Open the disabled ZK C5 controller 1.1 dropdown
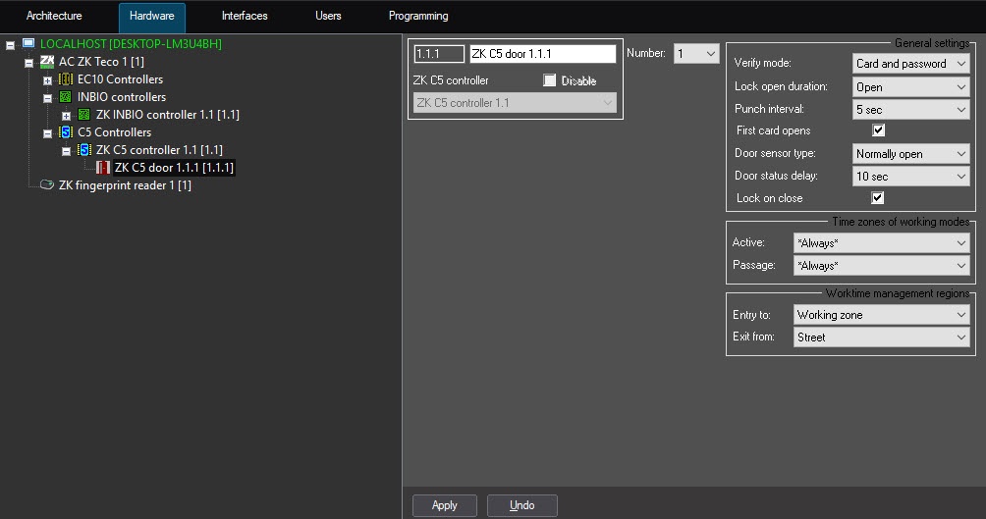 [x=515, y=102]
